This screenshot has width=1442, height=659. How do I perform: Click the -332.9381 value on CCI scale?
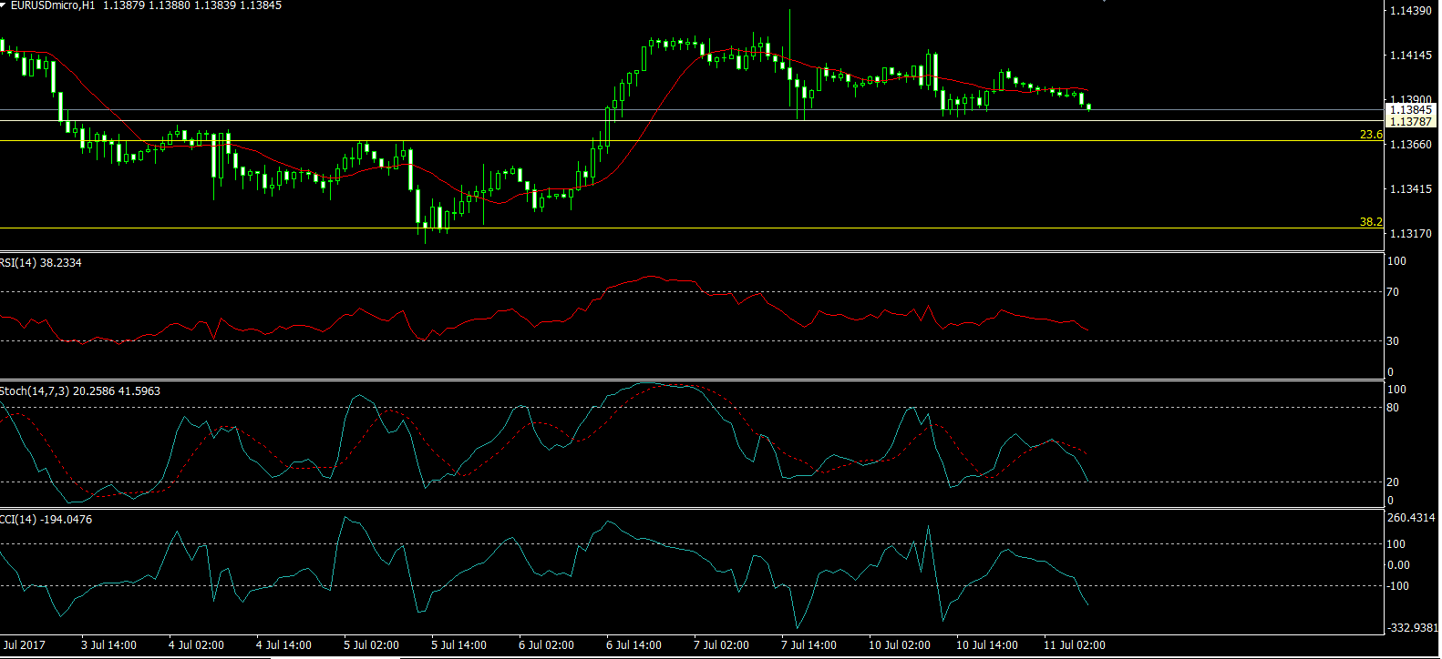click(1412, 627)
